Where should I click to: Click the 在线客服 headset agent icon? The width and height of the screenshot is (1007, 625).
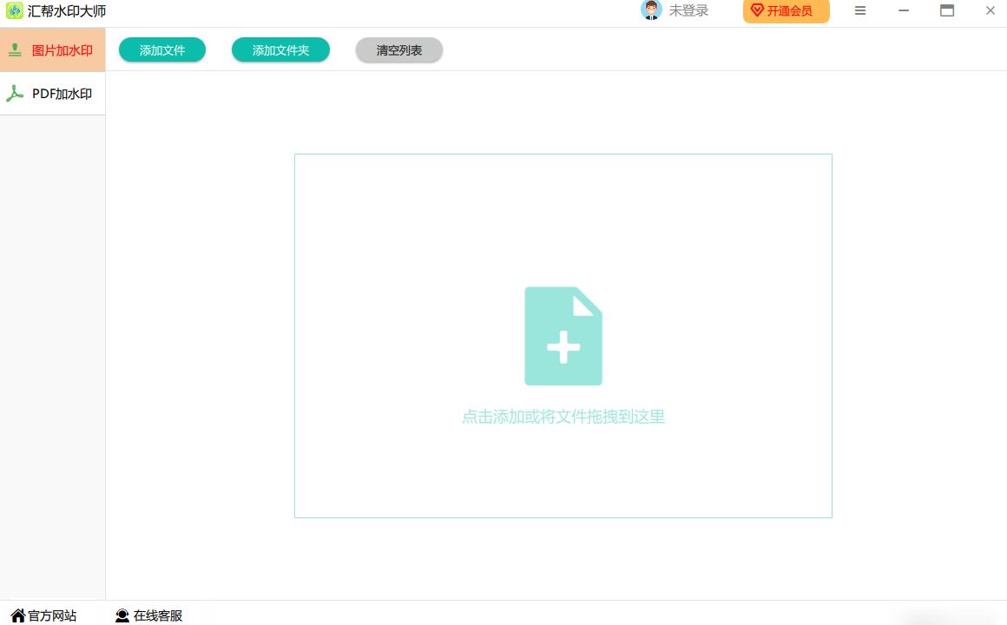122,615
